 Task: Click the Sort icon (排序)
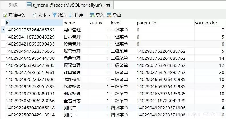pos(71,15)
